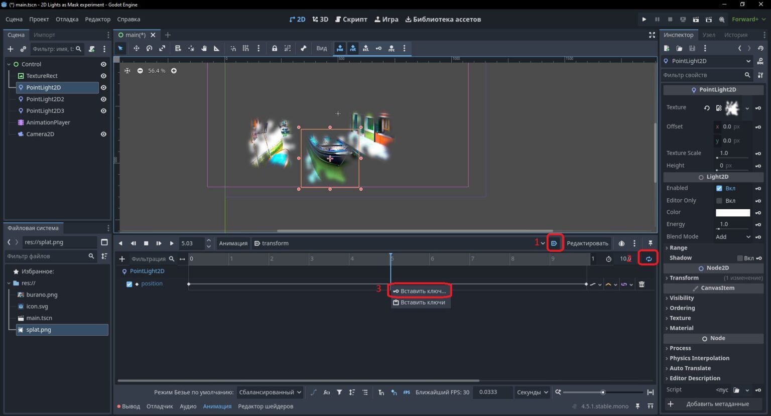Play the animation from current position
The image size is (771, 416).
[x=172, y=243]
